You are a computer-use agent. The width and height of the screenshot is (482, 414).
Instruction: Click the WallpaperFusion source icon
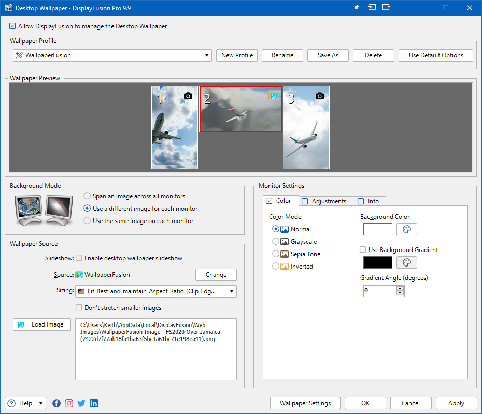click(x=80, y=275)
